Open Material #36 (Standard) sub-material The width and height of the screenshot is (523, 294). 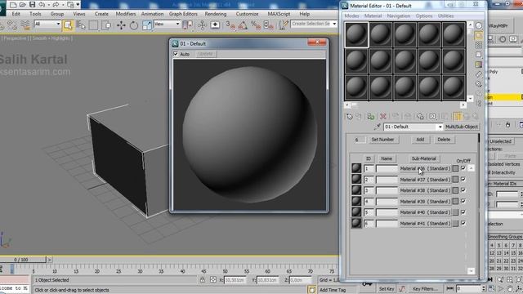[x=425, y=168]
